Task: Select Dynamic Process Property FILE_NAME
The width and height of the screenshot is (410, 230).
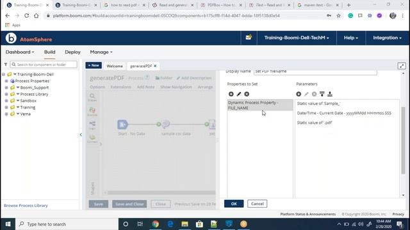Action: [x=260, y=105]
